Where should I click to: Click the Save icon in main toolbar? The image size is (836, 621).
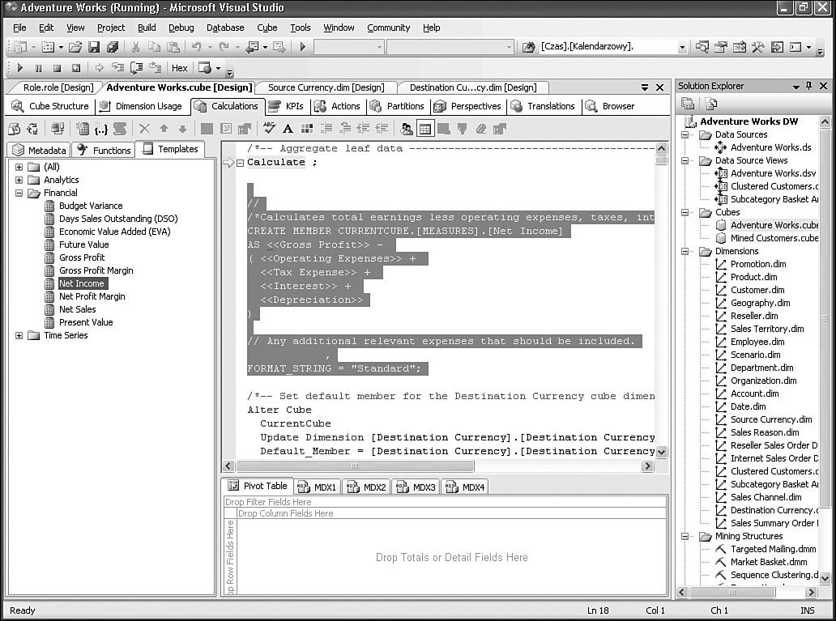94,47
